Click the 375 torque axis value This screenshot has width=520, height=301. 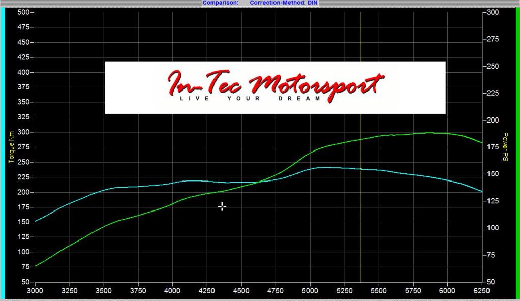pos(23,87)
